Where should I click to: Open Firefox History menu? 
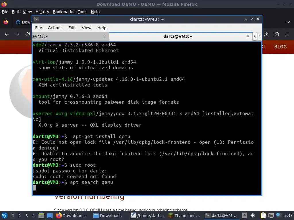tap(42, 12)
